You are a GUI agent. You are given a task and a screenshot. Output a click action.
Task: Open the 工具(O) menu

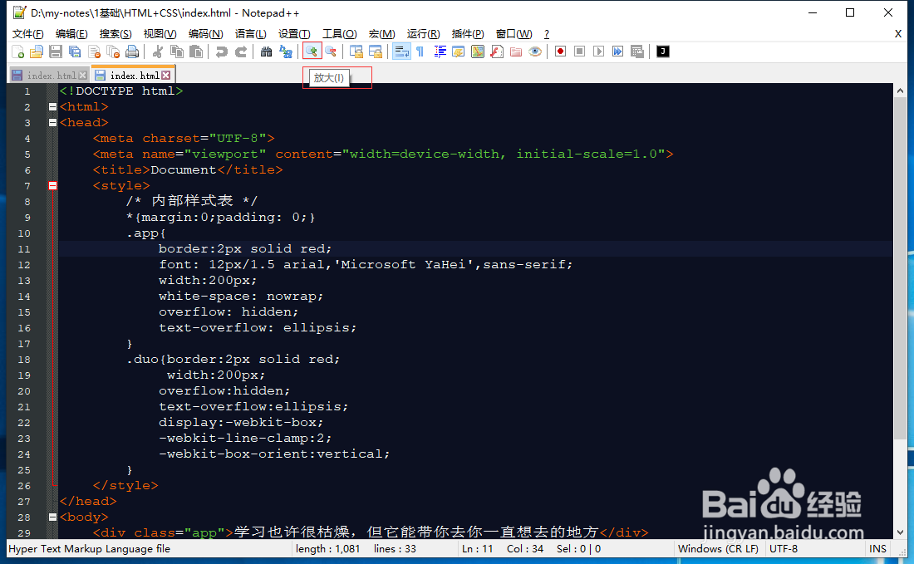[x=340, y=34]
